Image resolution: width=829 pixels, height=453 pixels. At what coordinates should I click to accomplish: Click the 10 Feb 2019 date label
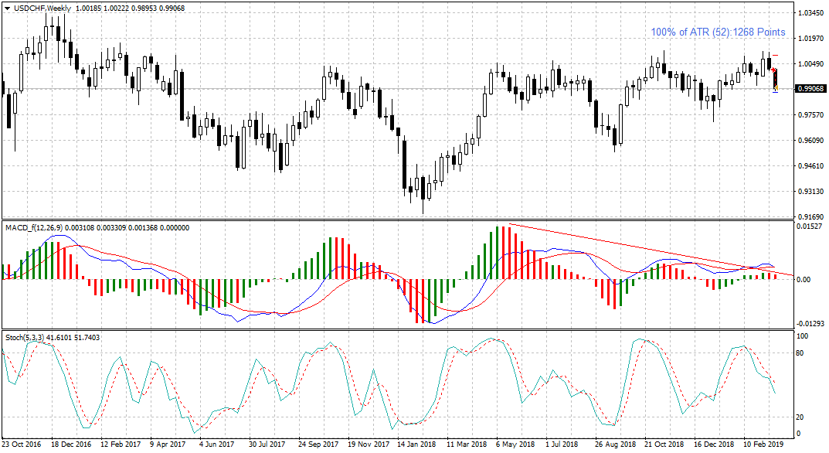point(763,444)
